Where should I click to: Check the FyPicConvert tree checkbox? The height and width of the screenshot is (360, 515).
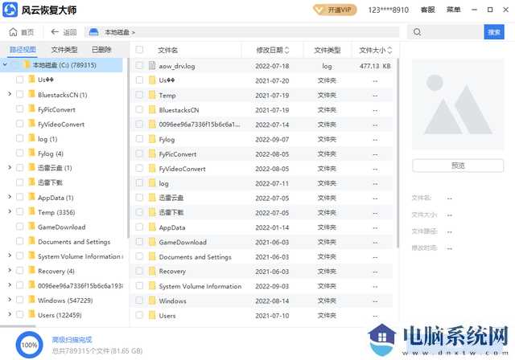19,108
